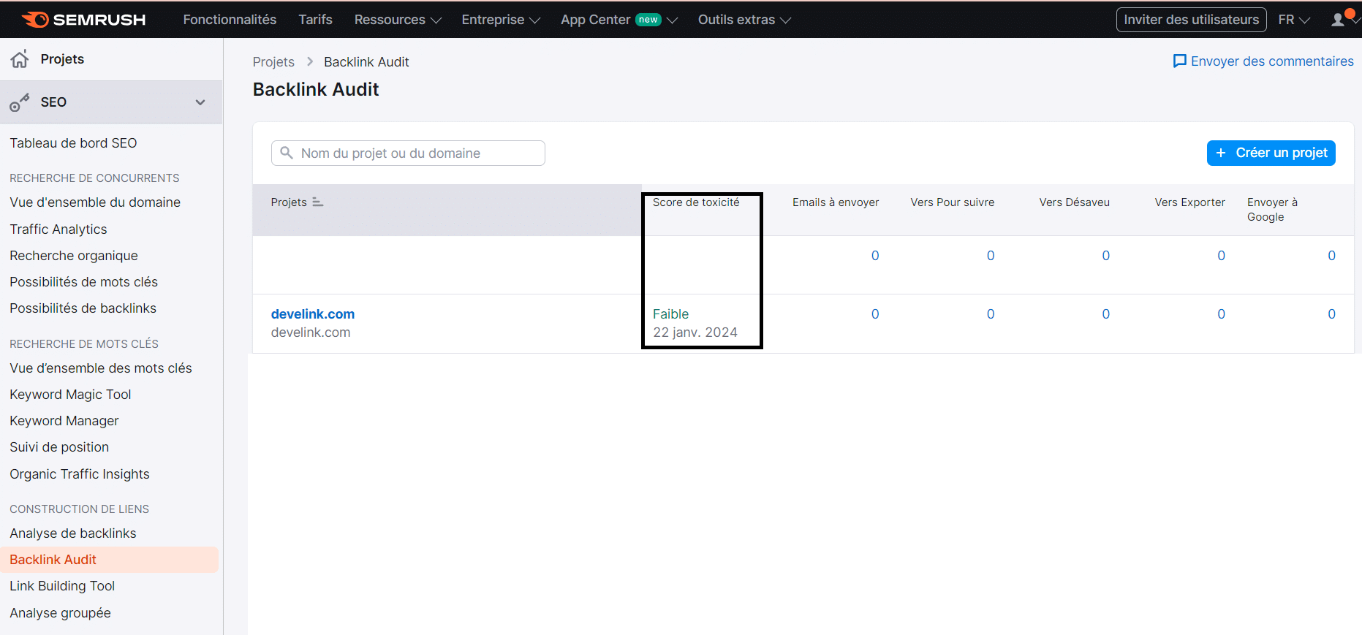This screenshot has height=635, width=1362.
Task: Click the Vers Exporter column header
Action: 1189,202
